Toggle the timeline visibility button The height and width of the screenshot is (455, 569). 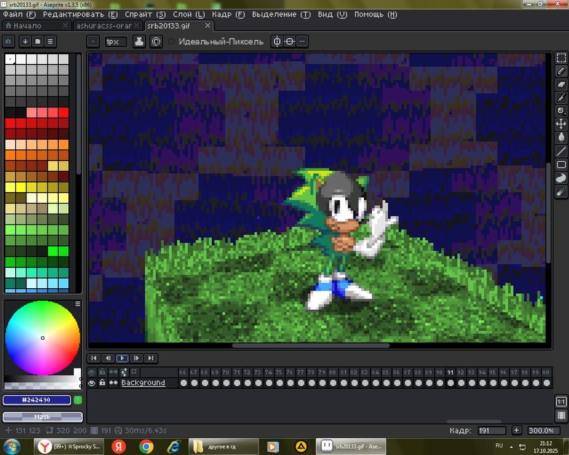click(561, 415)
